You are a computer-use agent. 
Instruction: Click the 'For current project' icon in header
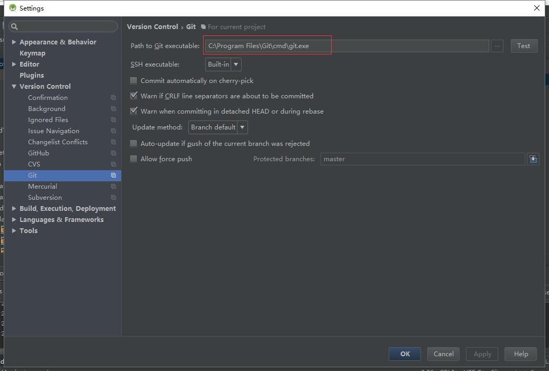(x=203, y=27)
